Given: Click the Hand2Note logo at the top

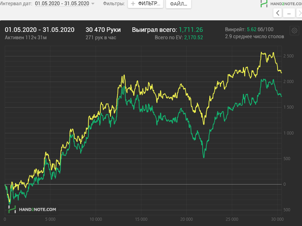Looking at the screenshot, I should click(x=281, y=3).
